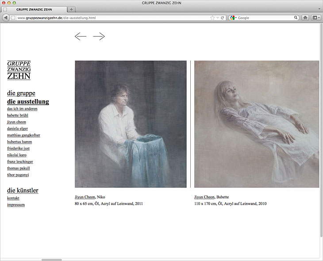Screen dimensions: 323x261
Task: Open 'das ich im anderen' link
Action: pos(22,109)
